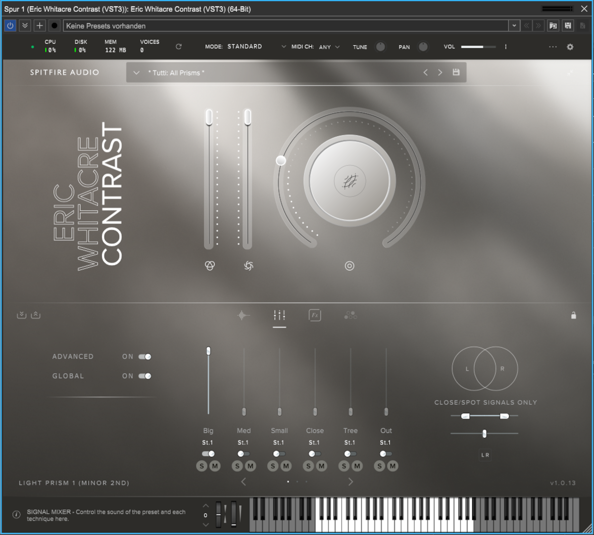Screen dimensions: 594x535
Task: Toggle the GLOBAL switch
Action: click(145, 376)
